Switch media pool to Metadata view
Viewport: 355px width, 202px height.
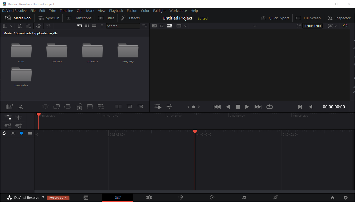pos(79,26)
